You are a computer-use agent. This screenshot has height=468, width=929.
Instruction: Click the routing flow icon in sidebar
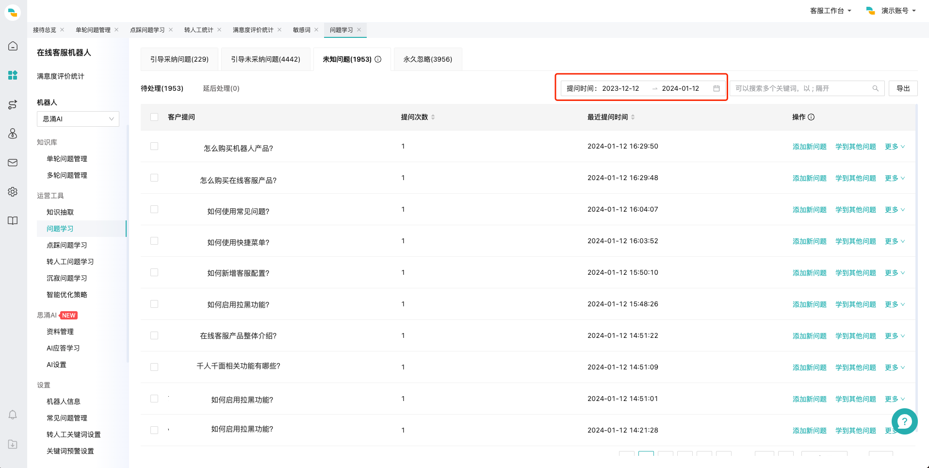[13, 104]
